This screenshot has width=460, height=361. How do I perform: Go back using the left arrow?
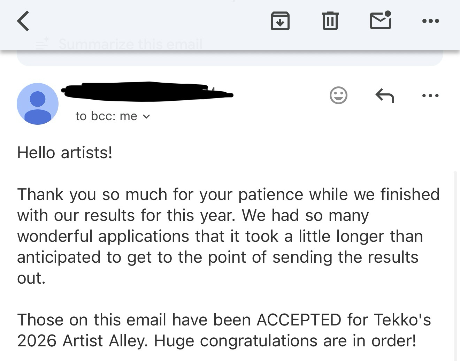(x=23, y=21)
